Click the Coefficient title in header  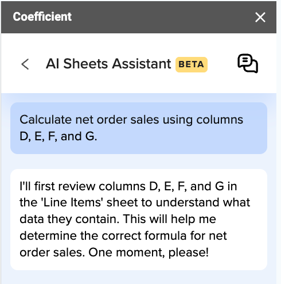point(42,17)
